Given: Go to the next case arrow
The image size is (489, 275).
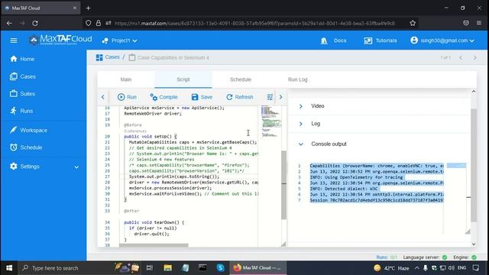Looking at the screenshot, I should tap(474, 58).
